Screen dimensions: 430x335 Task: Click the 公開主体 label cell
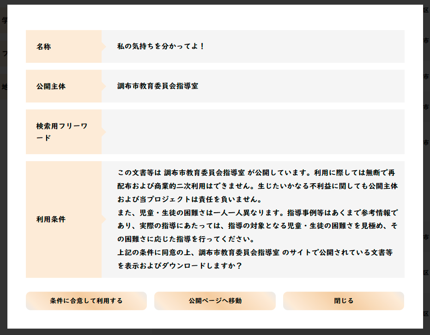click(64, 86)
